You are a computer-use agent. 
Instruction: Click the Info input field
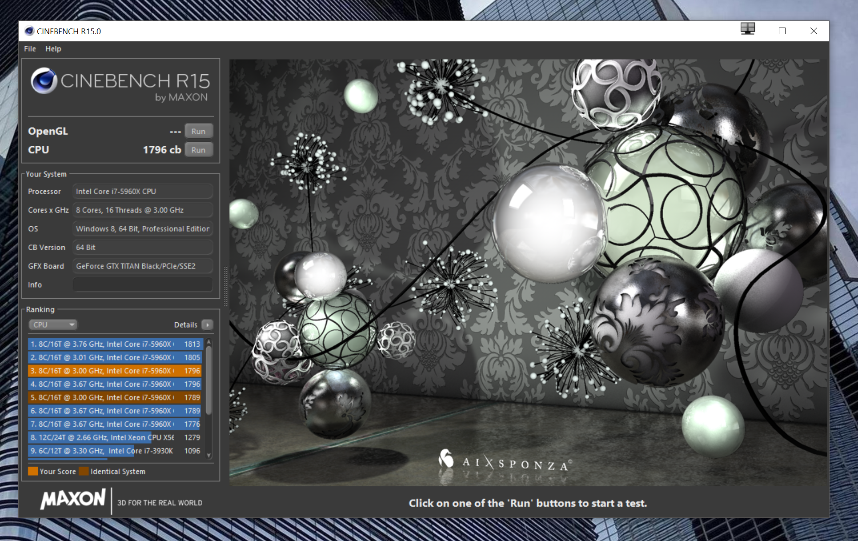[142, 285]
